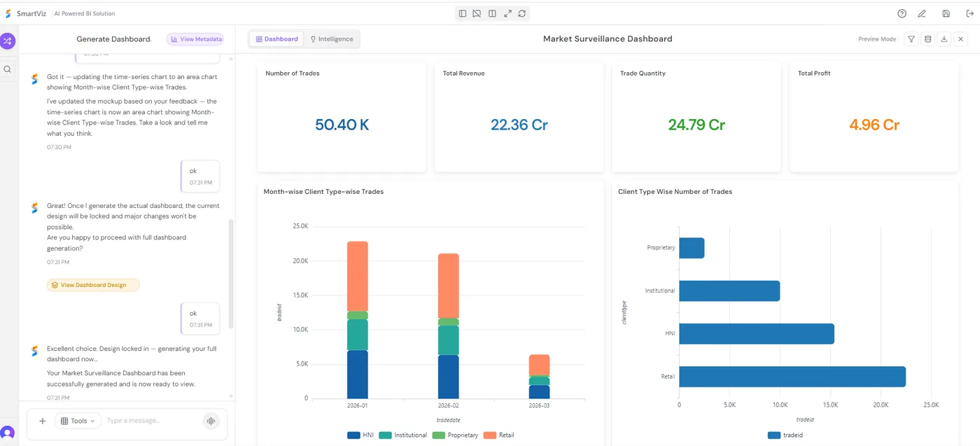
Task: Click the save disk icon
Action: (x=946, y=13)
